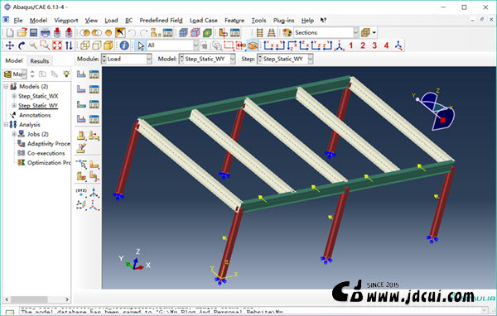497x316 pixels.
Task: Click the Create Datum Point XYZ icon
Action: click(81, 192)
